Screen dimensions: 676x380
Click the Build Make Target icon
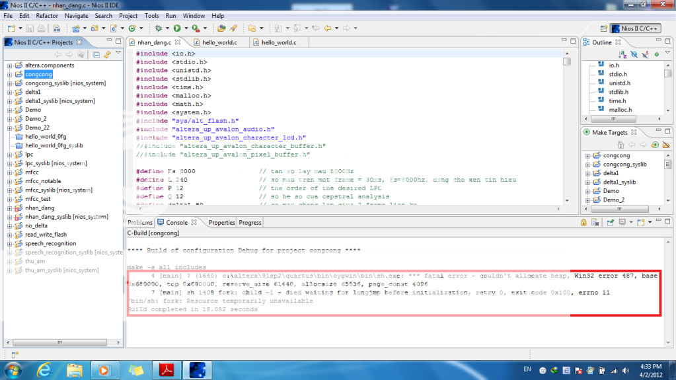655,145
